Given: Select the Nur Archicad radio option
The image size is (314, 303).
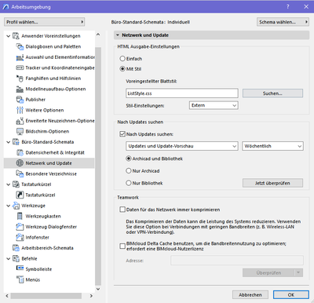Looking at the screenshot, I should point(129,171).
